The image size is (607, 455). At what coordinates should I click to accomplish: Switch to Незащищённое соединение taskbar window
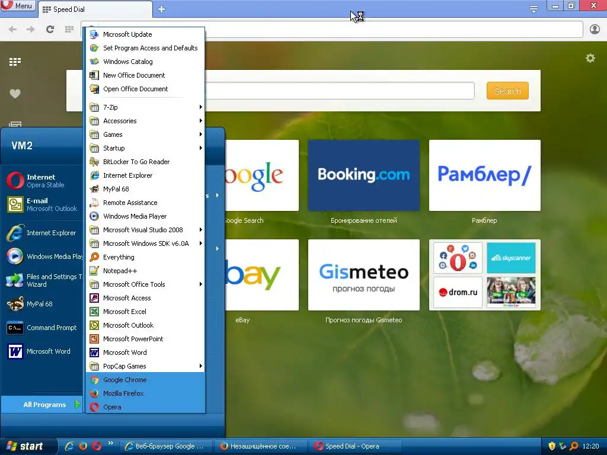[x=261, y=446]
